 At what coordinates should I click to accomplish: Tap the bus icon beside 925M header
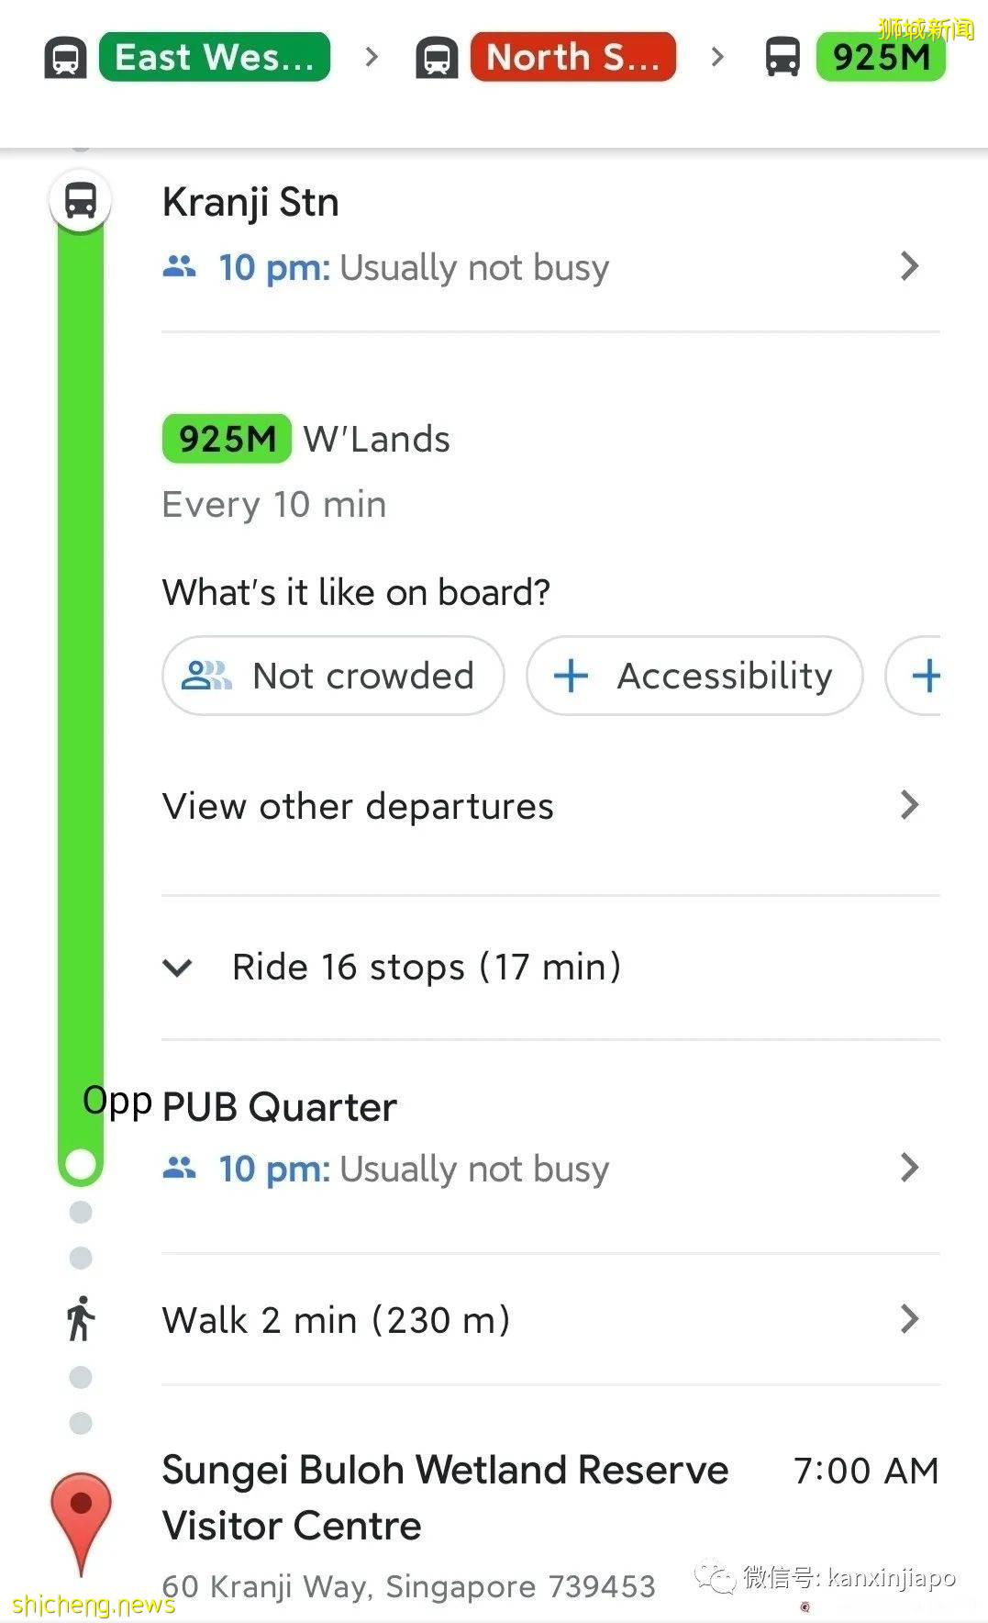[x=783, y=57]
